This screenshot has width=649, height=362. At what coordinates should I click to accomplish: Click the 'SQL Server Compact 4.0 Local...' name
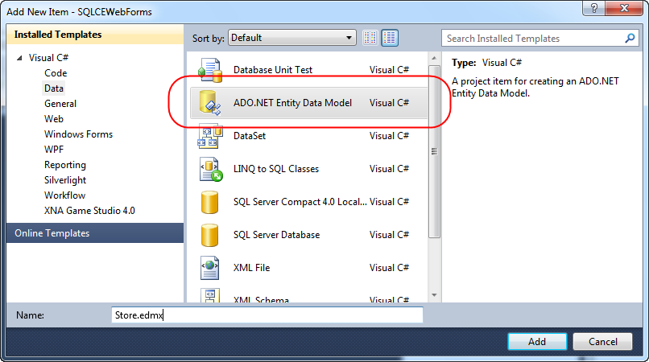[x=300, y=202]
